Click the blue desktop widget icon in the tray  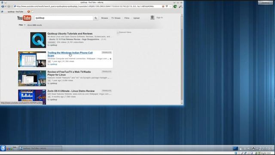pyautogui.click(x=235, y=149)
